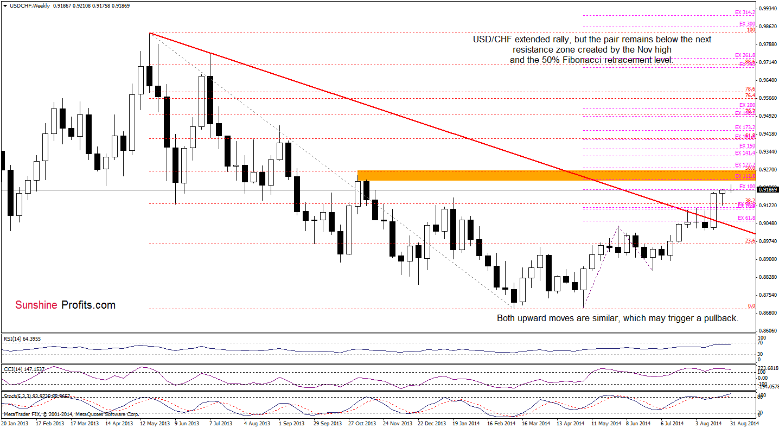Click the EX 314.2 Fibonacci expansion label

click(745, 12)
